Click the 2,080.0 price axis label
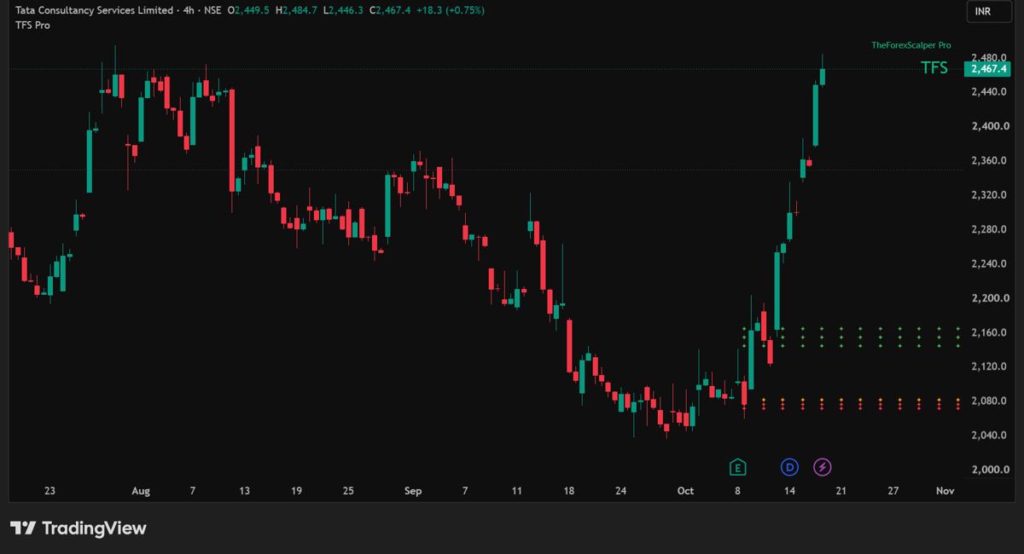 [991, 401]
